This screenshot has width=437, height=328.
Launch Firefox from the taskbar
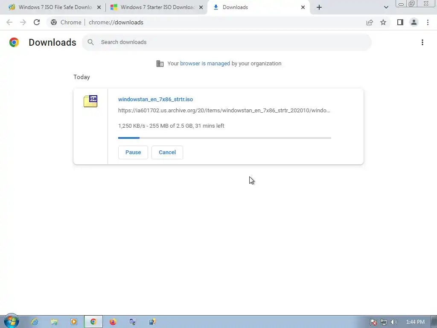(113, 322)
